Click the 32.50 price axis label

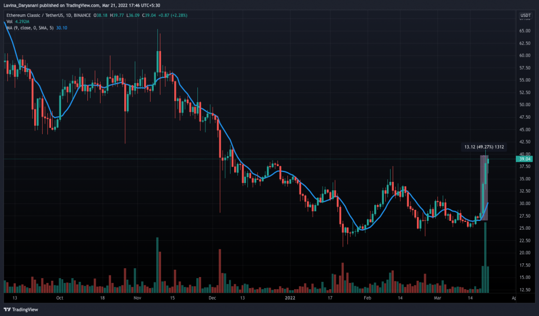tap(525, 191)
